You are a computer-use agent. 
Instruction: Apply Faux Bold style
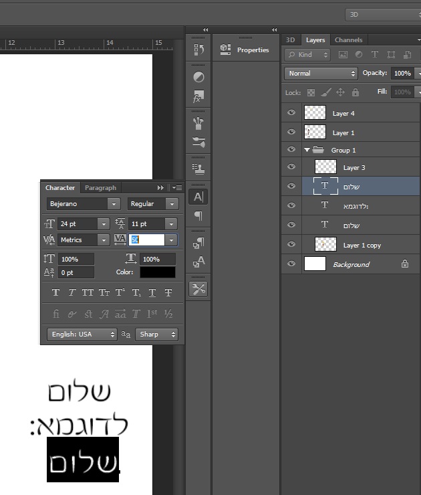point(56,292)
